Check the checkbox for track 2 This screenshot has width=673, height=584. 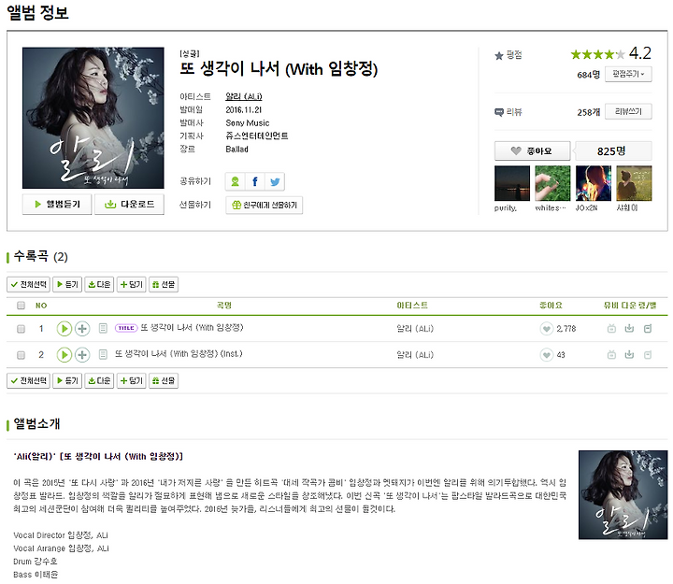(21, 355)
